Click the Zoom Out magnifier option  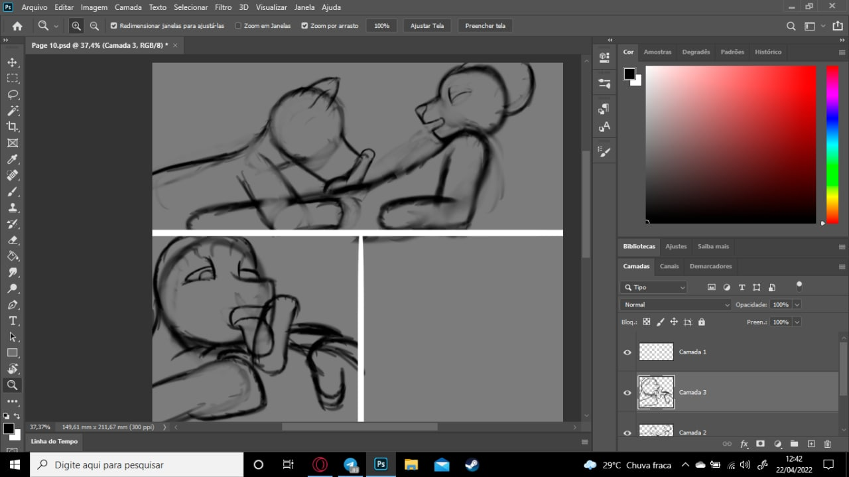pyautogui.click(x=94, y=26)
